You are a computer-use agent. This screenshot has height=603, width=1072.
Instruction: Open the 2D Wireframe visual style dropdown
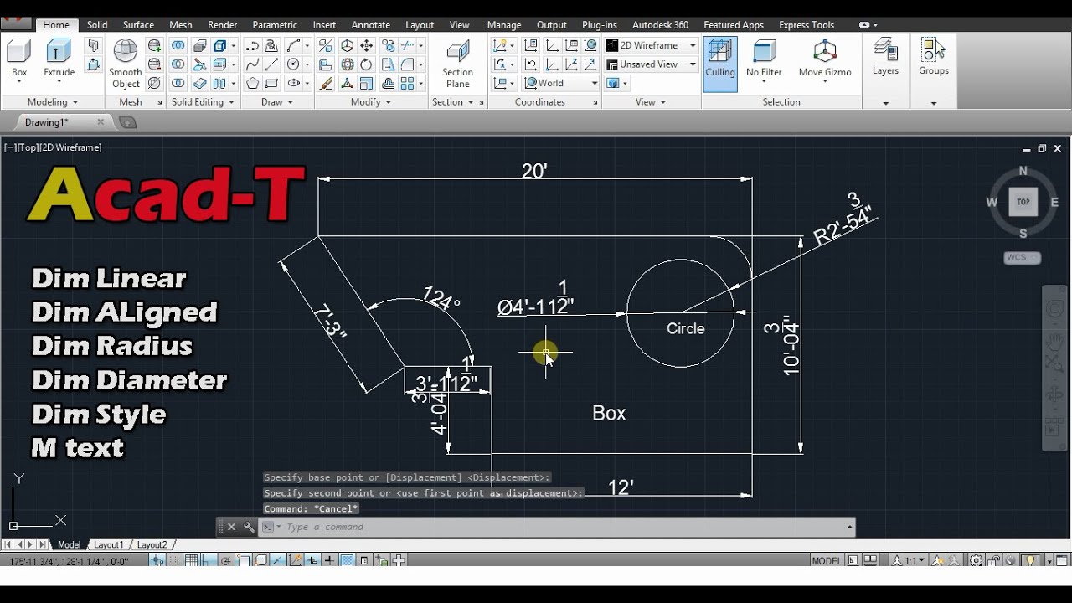[x=652, y=45]
